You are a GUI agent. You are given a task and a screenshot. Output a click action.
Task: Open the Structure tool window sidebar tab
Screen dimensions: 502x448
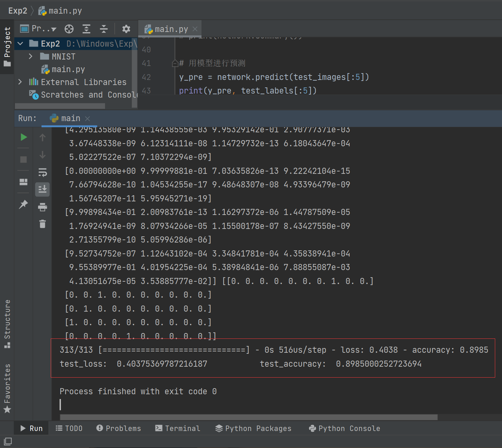click(x=7, y=324)
